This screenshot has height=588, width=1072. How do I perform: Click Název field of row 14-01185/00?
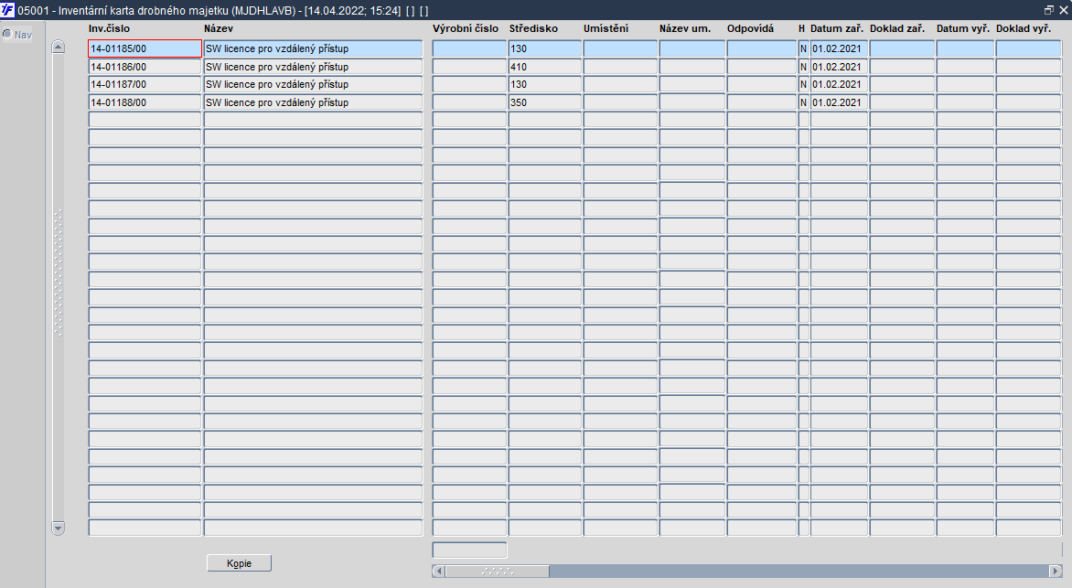tap(313, 48)
